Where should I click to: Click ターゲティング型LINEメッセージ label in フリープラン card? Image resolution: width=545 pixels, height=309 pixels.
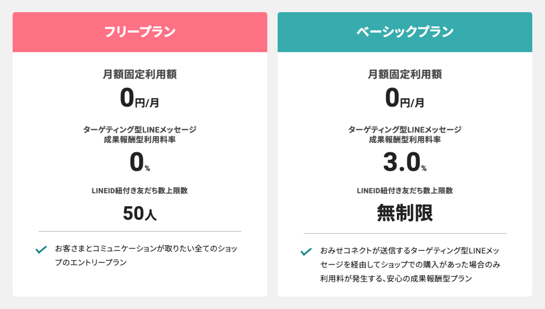click(140, 130)
